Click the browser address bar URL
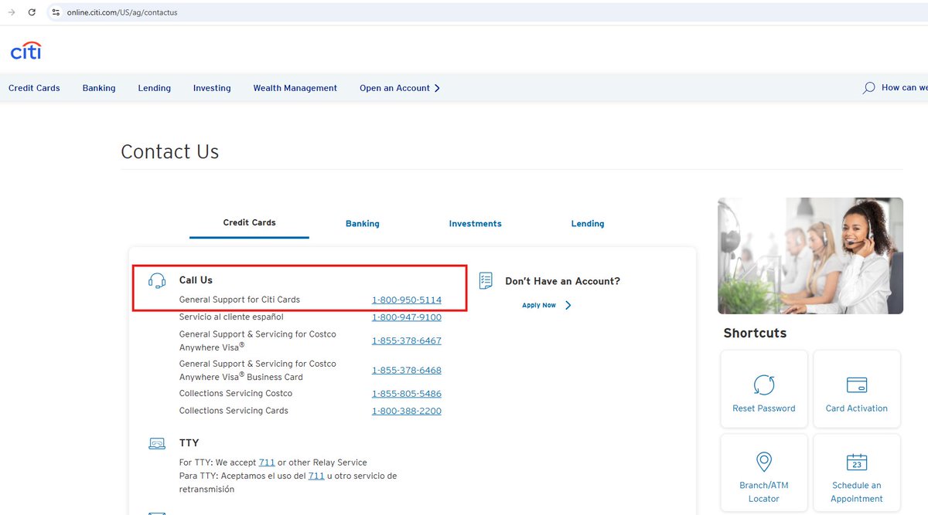The image size is (928, 515). point(122,12)
